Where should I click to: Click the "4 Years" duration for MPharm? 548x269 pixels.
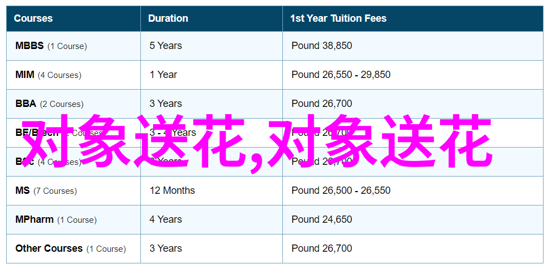tap(165, 219)
